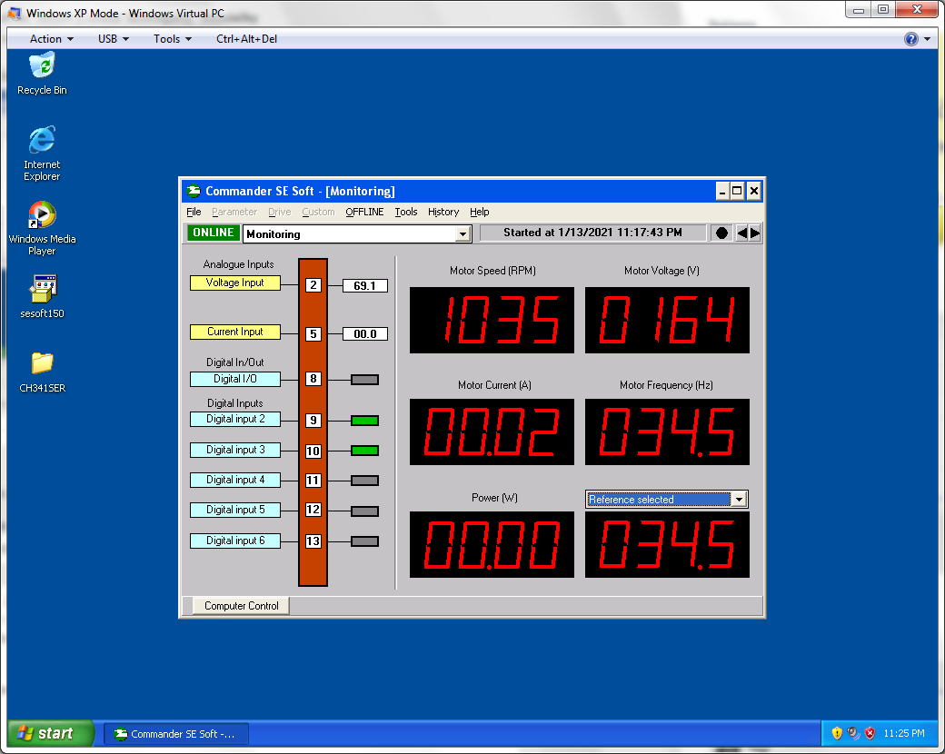Click the left arrow history button
Screen dimensions: 945x754
pyautogui.click(x=742, y=233)
